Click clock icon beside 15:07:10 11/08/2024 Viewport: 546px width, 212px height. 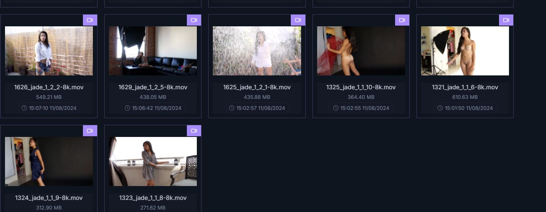[24, 108]
